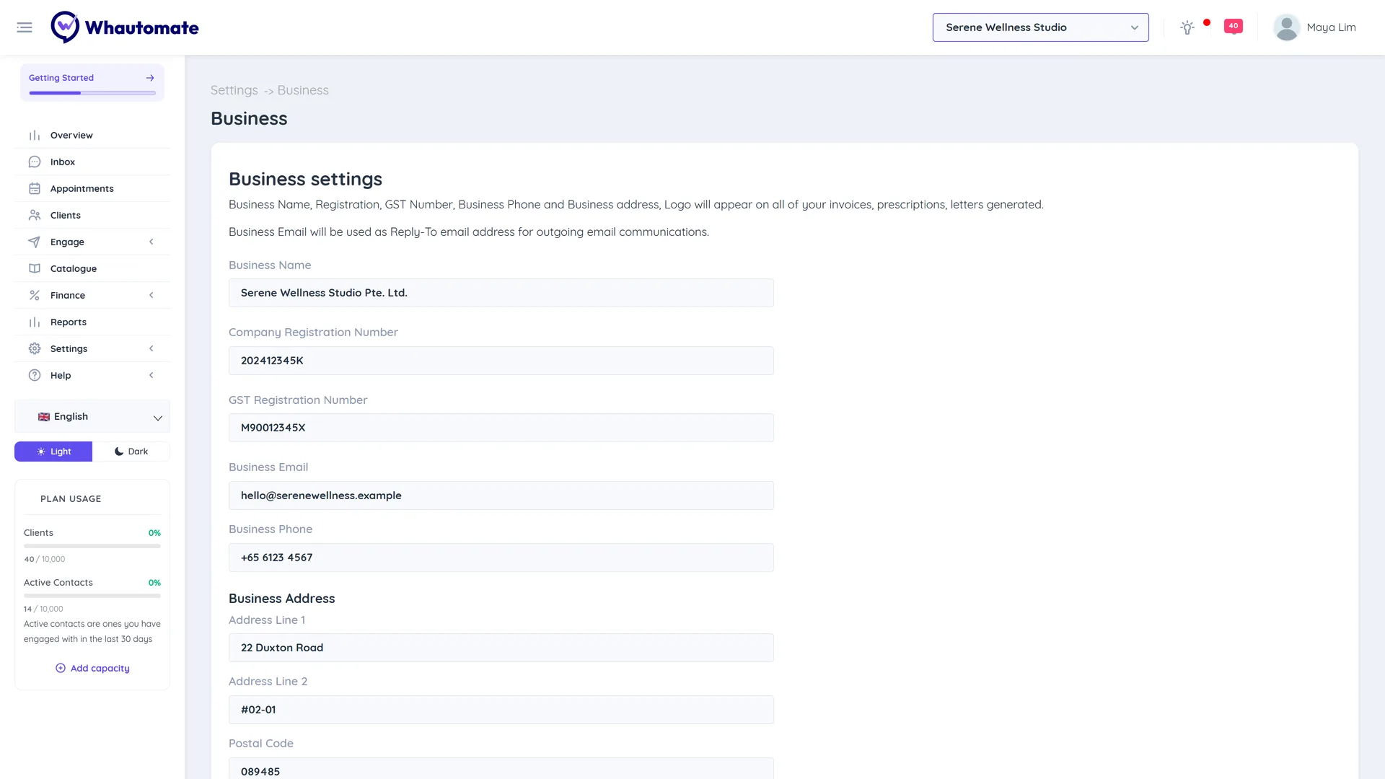
Task: Click the Inbox chat bubble icon
Action: (x=35, y=162)
